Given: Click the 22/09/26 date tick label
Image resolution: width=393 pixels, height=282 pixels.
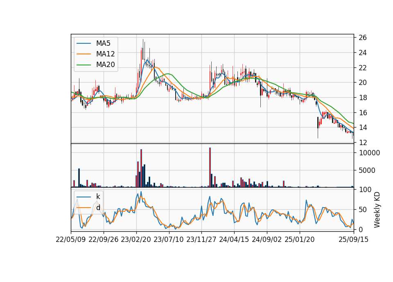Looking at the screenshot, I should tap(104, 239).
